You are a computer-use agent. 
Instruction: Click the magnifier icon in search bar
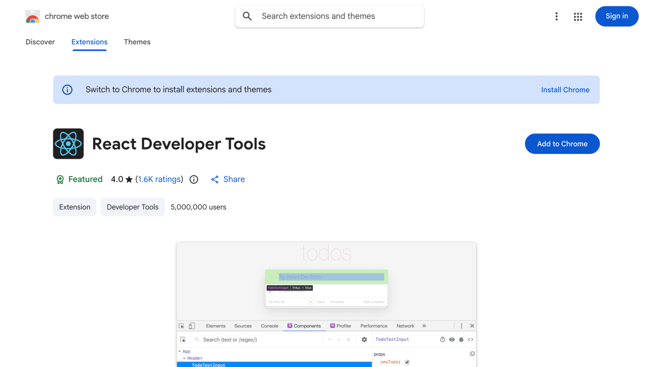(247, 16)
